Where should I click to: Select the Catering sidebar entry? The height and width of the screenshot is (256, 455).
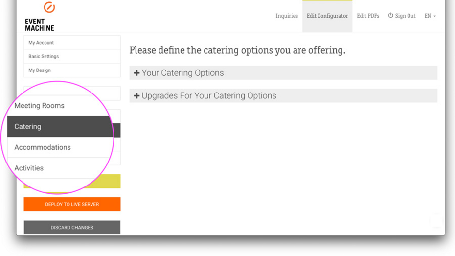[28, 127]
